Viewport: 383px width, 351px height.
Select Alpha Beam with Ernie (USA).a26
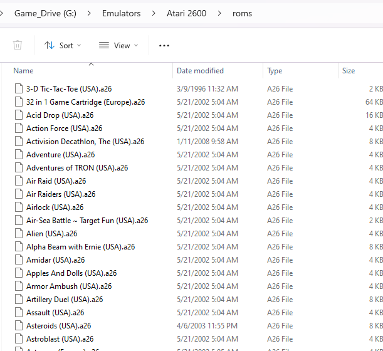[x=81, y=247]
